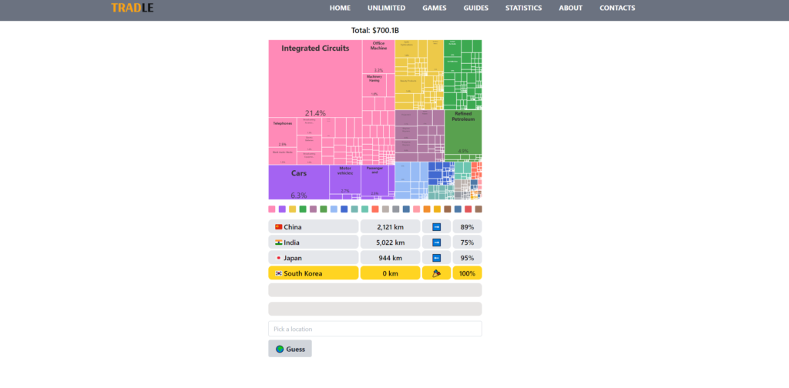
Task: Click the South Korea flag icon
Action: [x=278, y=273]
